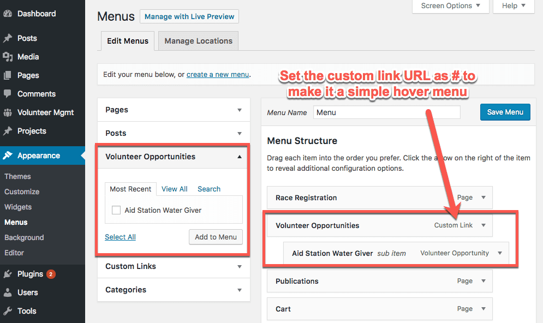The image size is (543, 323).
Task: Click the Media library icon
Action: pyautogui.click(x=8, y=57)
